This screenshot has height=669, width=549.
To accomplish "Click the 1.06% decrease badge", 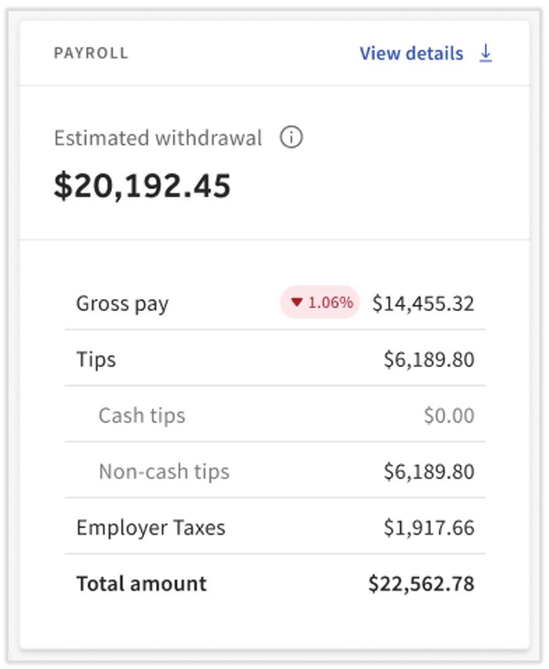I will (x=320, y=303).
